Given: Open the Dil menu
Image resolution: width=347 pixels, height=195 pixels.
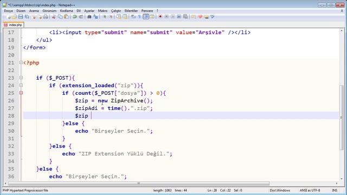Looking at the screenshot, I should [79, 11].
